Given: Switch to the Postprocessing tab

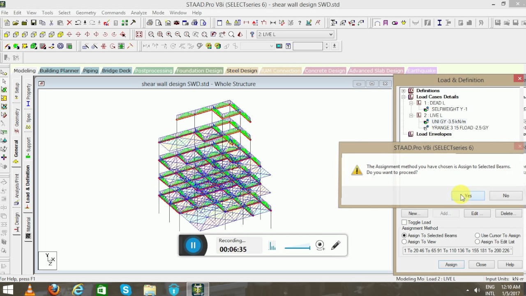Looking at the screenshot, I should [154, 71].
